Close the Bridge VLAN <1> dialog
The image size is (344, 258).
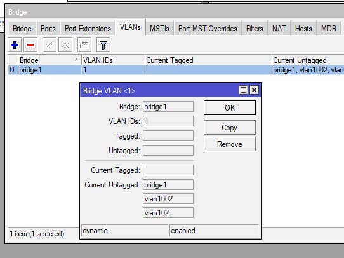pos(254,90)
